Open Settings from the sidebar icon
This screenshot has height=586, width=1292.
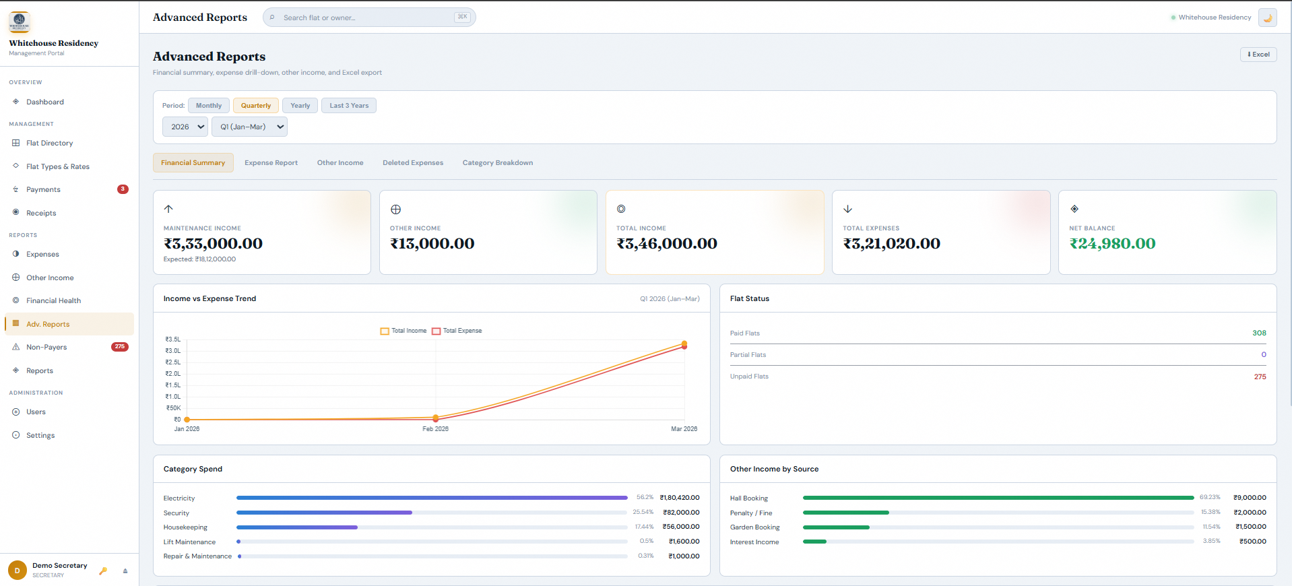click(16, 435)
